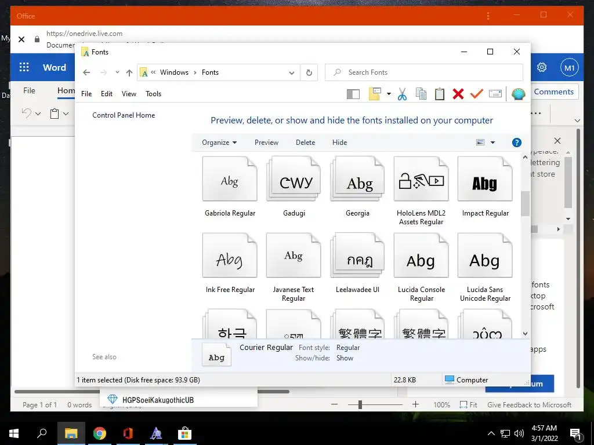Image resolution: width=594 pixels, height=445 pixels.
Task: Open the File menu in Fonts window
Action: point(86,94)
